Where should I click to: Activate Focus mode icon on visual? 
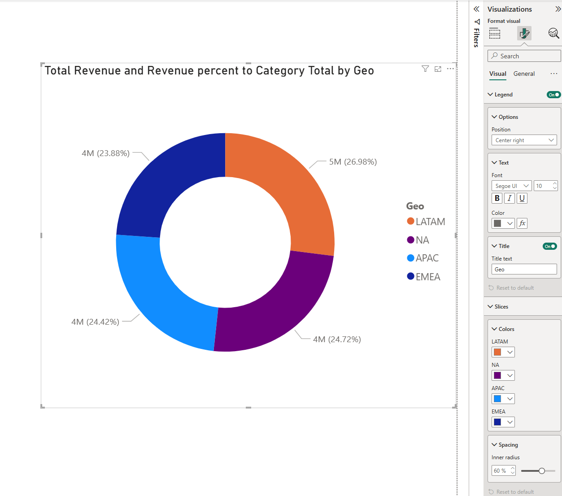[x=438, y=69]
